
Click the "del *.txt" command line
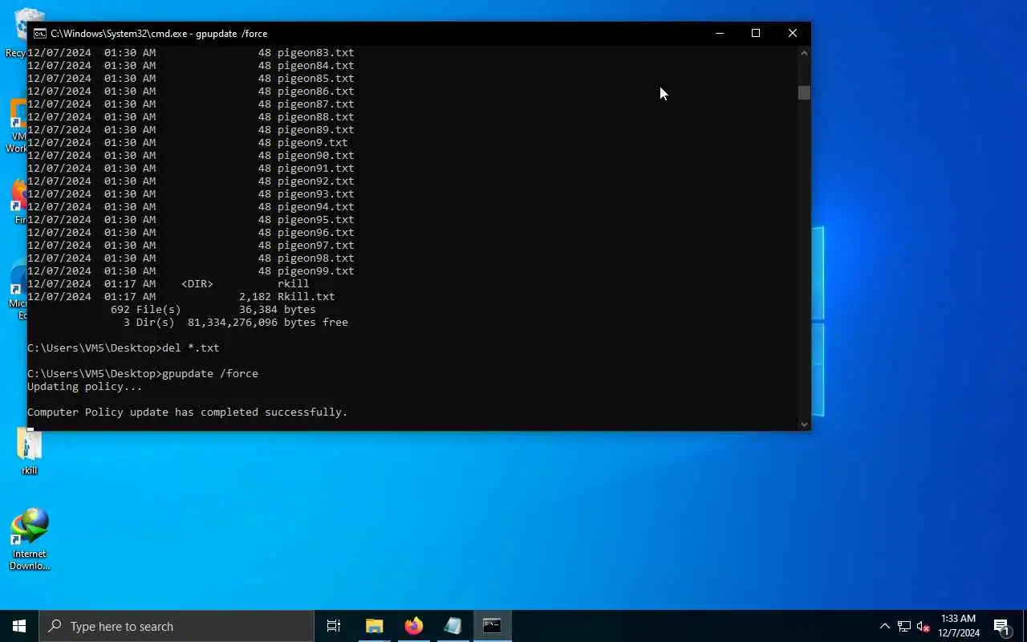[x=124, y=347]
